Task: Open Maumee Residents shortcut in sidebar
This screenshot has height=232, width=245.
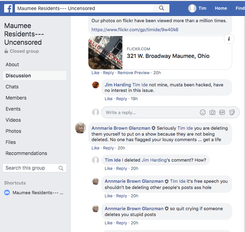Action: coord(37,192)
